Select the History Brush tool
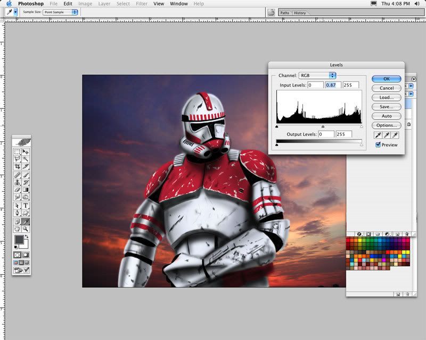Viewport: 426px width, 340px height. point(26,182)
